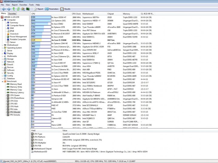Sort by the Memory column header
The image size is (218, 163).
[131, 14]
